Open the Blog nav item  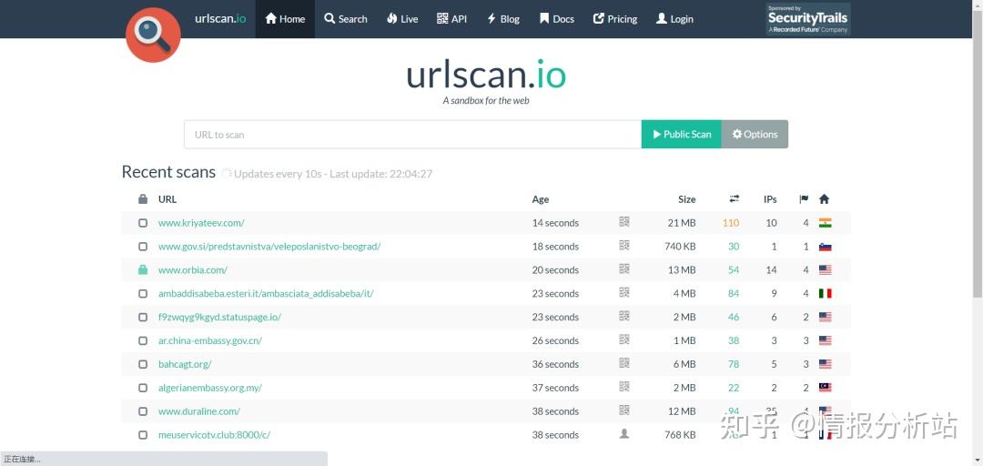503,19
